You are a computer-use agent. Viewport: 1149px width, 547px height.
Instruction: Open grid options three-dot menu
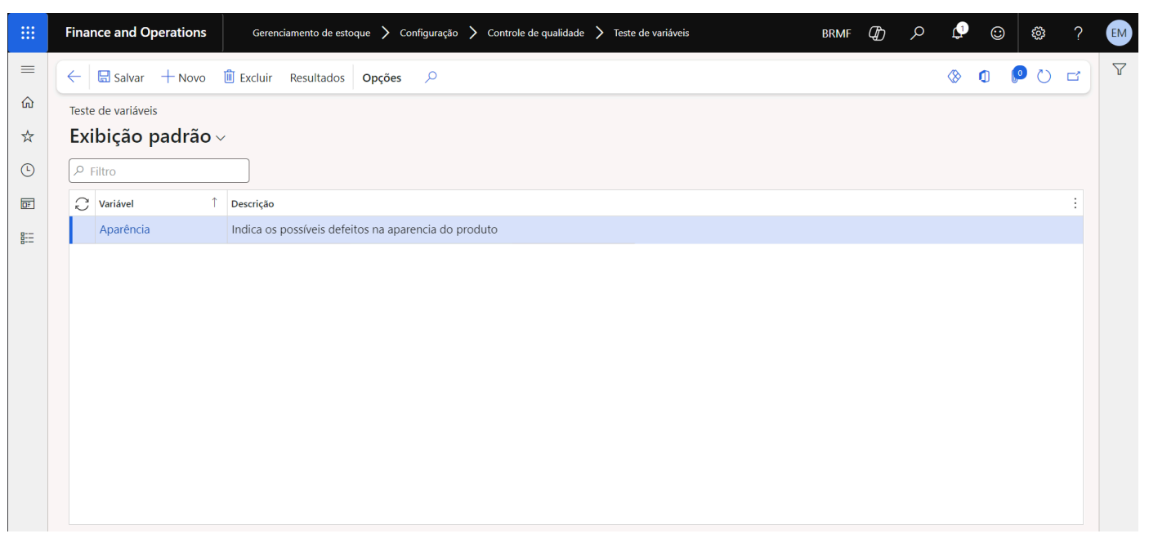(1075, 203)
